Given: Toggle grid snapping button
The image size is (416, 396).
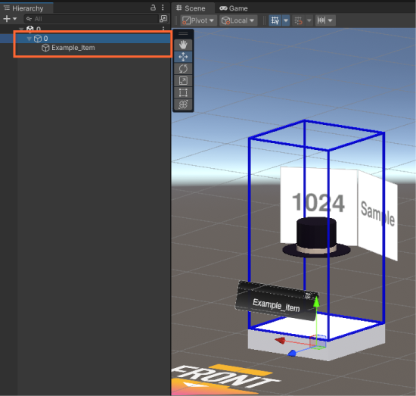Looking at the screenshot, I should [x=299, y=20].
